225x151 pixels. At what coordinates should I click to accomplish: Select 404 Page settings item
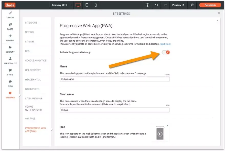click(x=30, y=119)
